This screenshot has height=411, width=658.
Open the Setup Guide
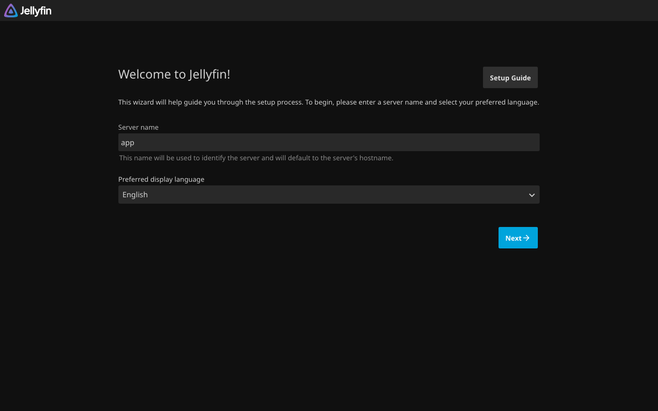coord(510,78)
